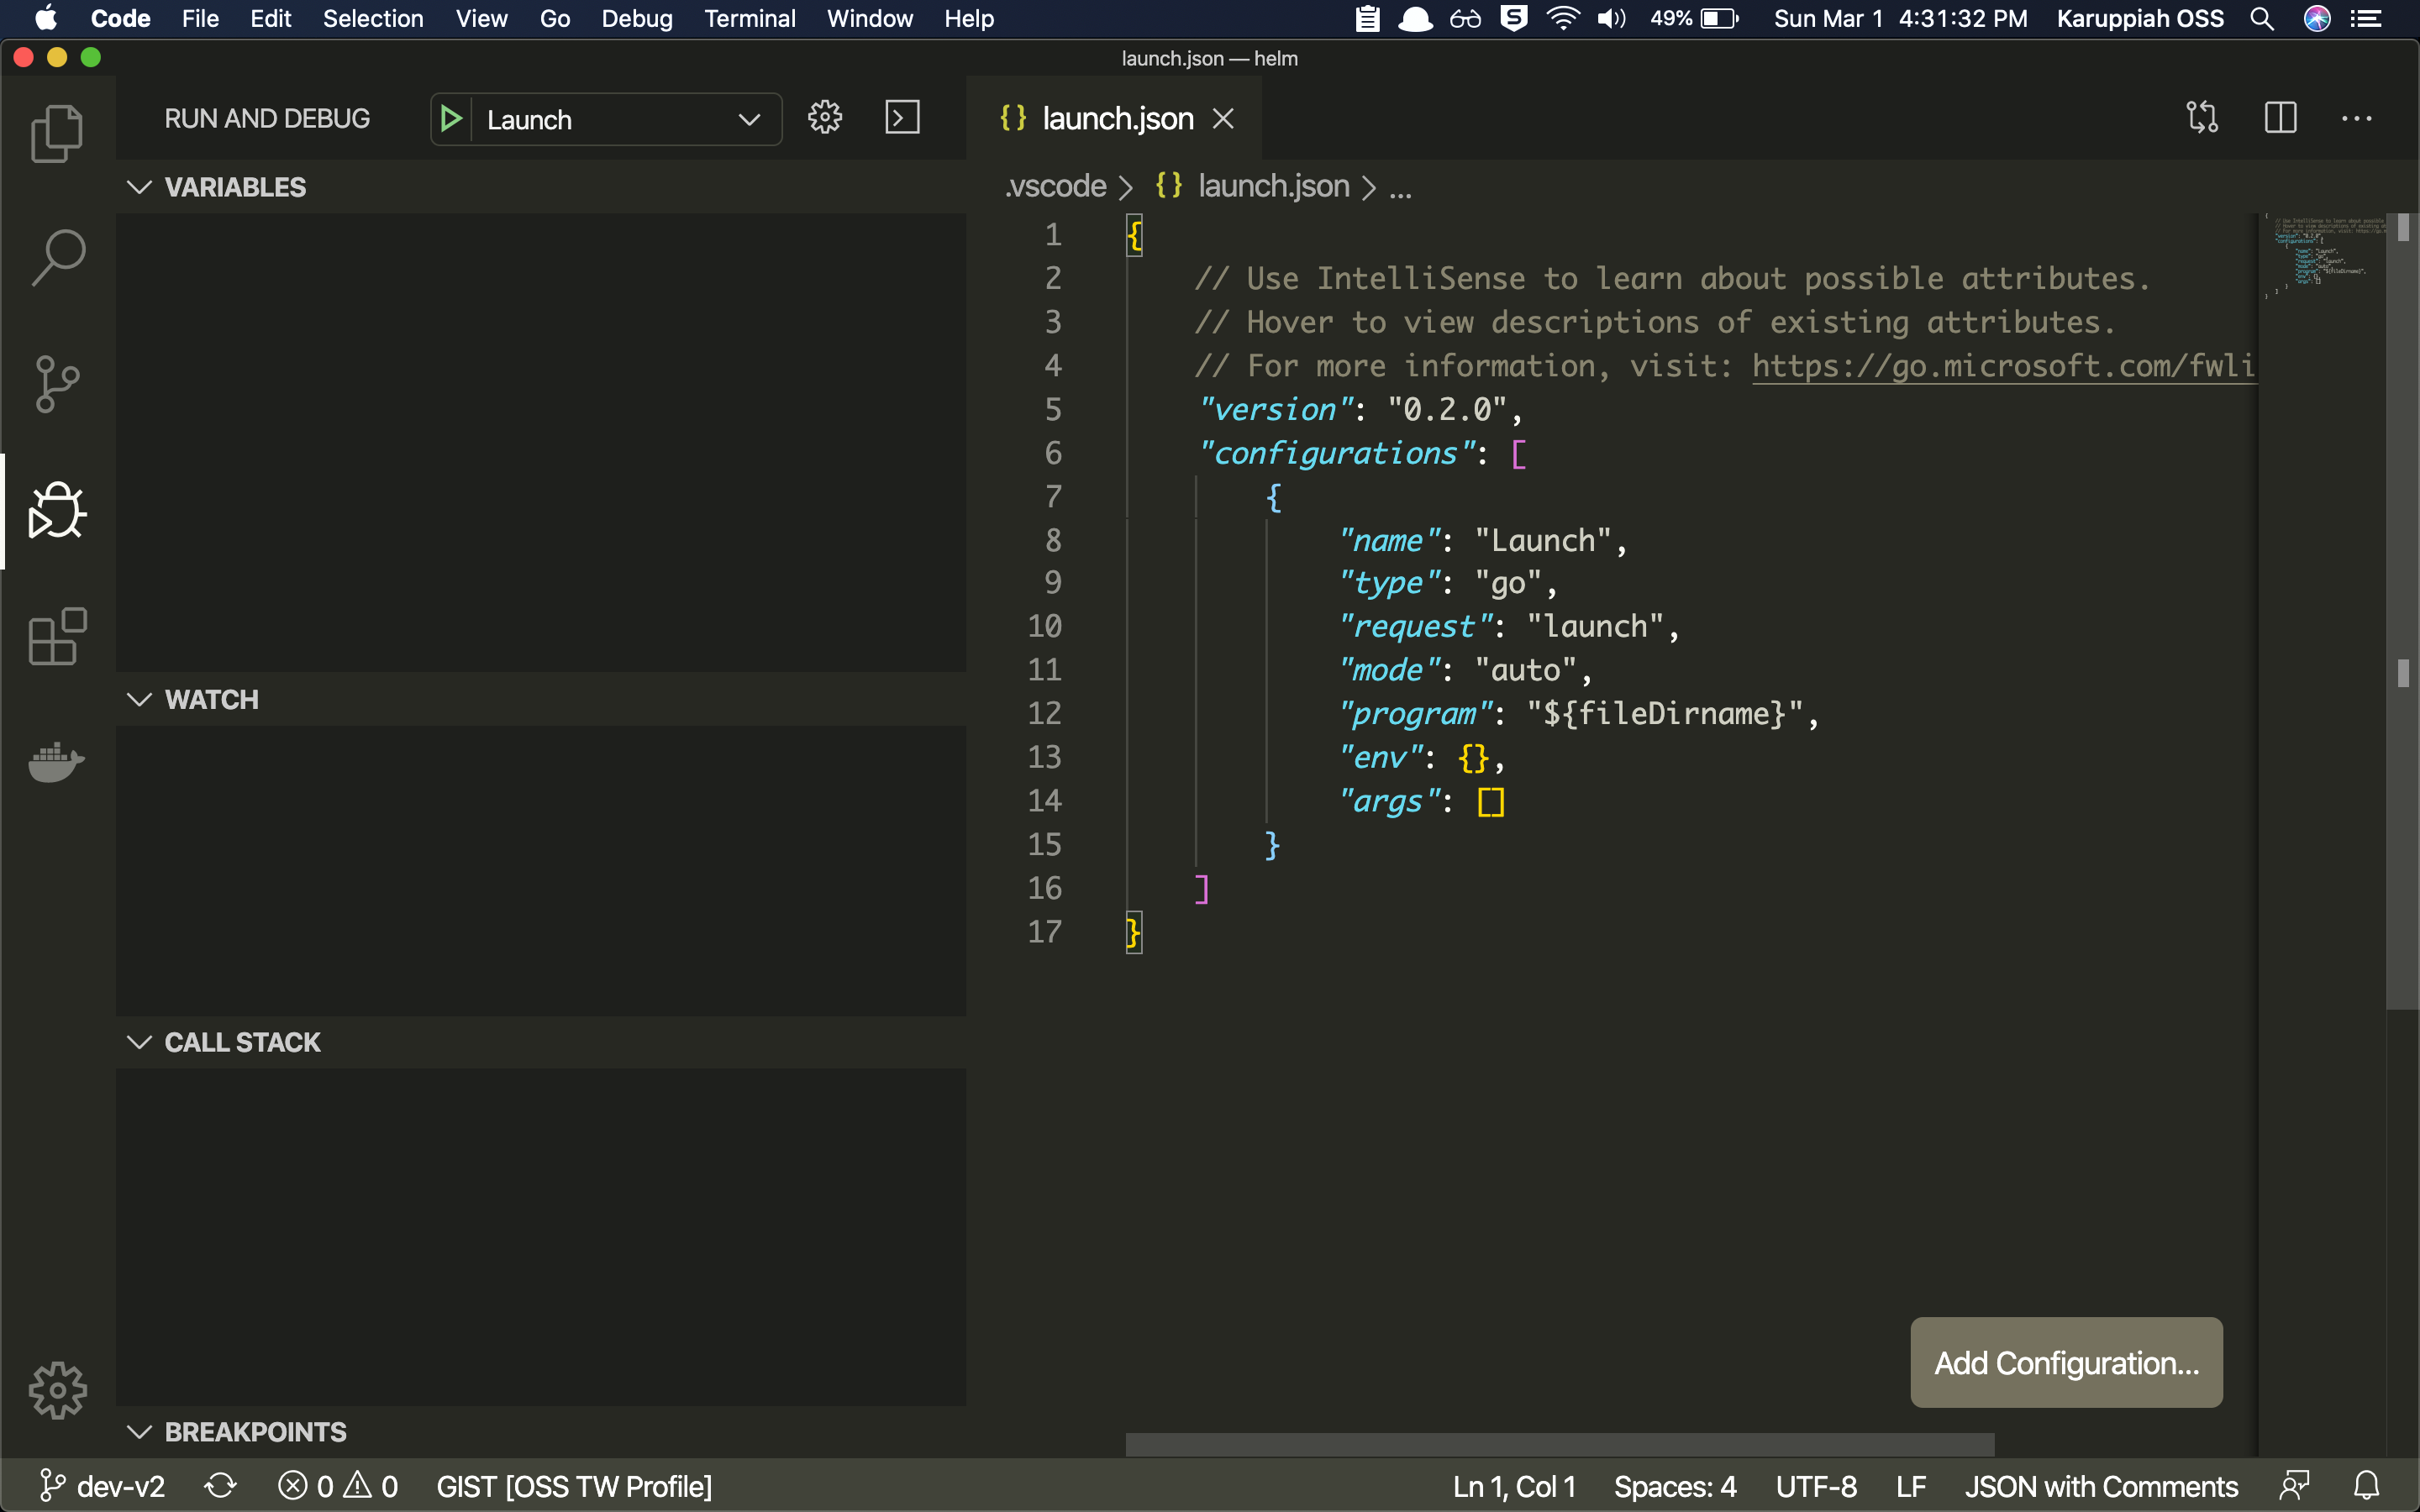This screenshot has height=1512, width=2420.
Task: Click the Terminal menu bar item
Action: coord(750,19)
